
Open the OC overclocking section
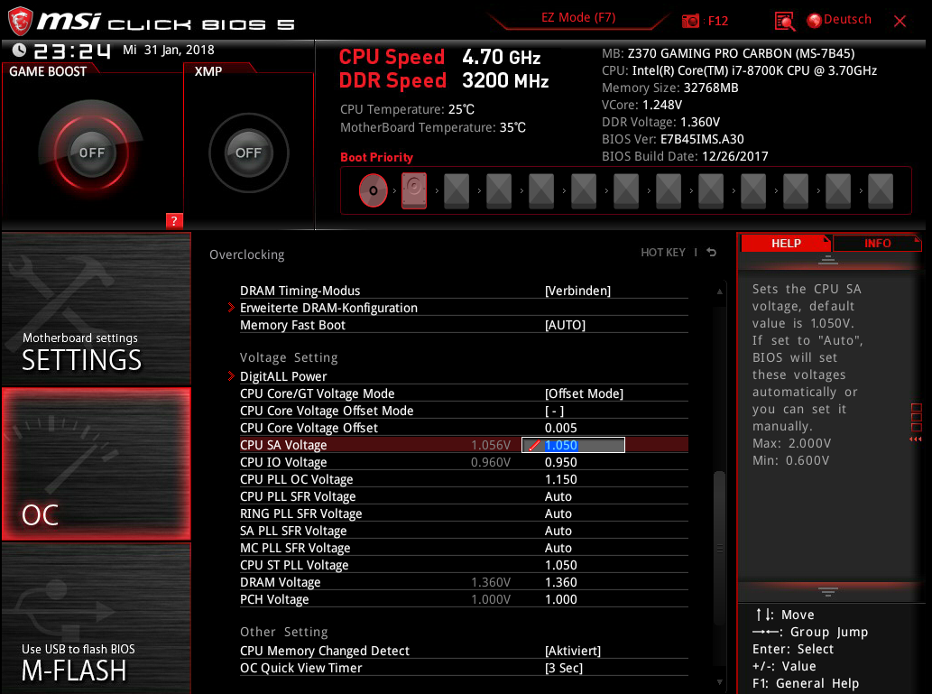(x=97, y=464)
